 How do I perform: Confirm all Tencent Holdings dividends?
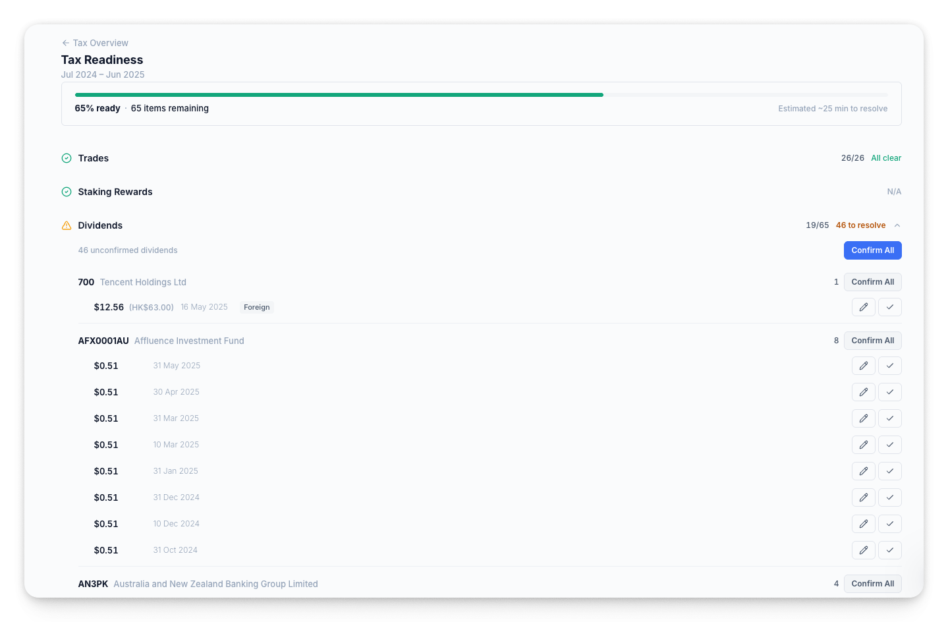pos(872,282)
